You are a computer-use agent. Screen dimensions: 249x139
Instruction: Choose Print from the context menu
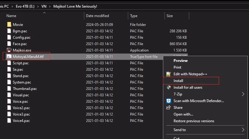[x=177, y=67]
